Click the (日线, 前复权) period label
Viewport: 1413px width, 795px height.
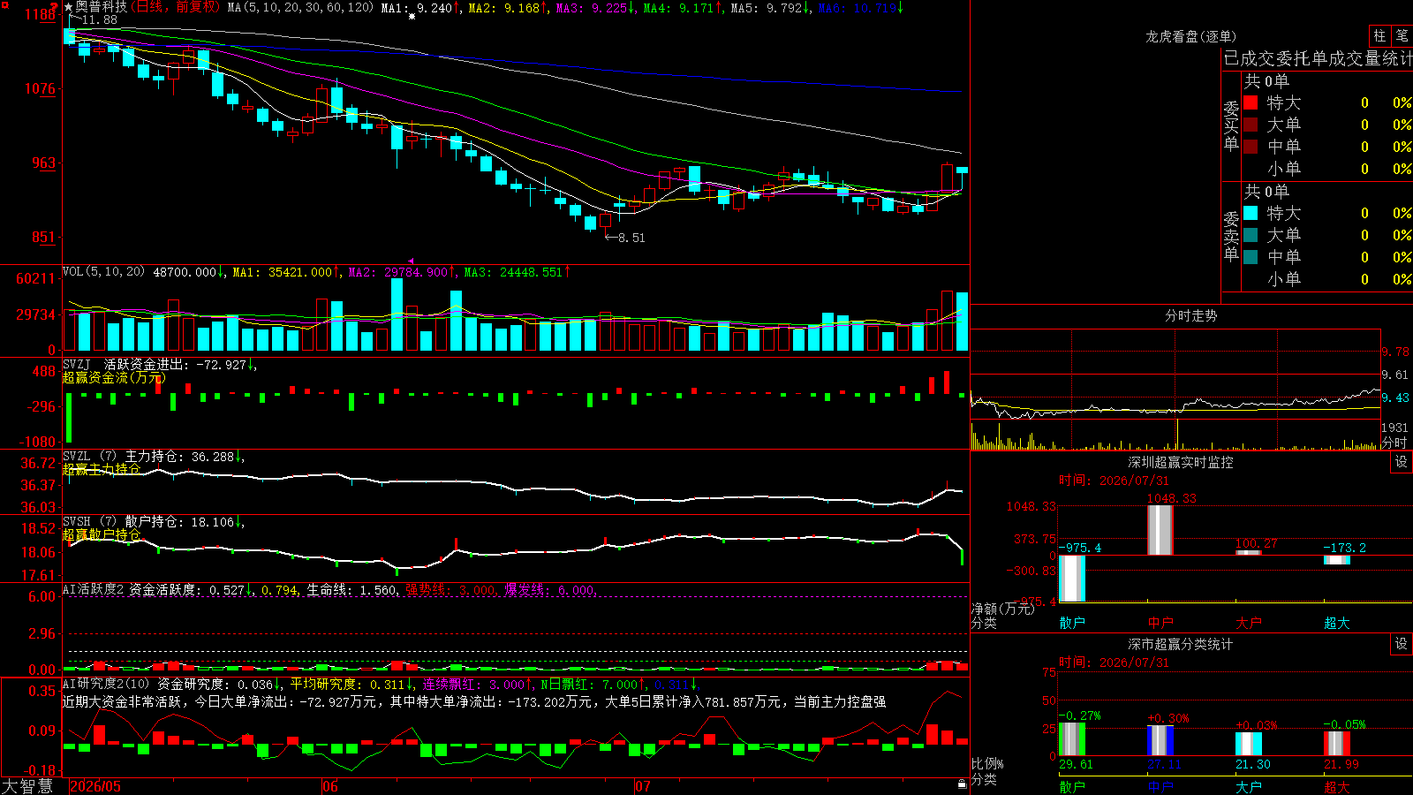(175, 7)
